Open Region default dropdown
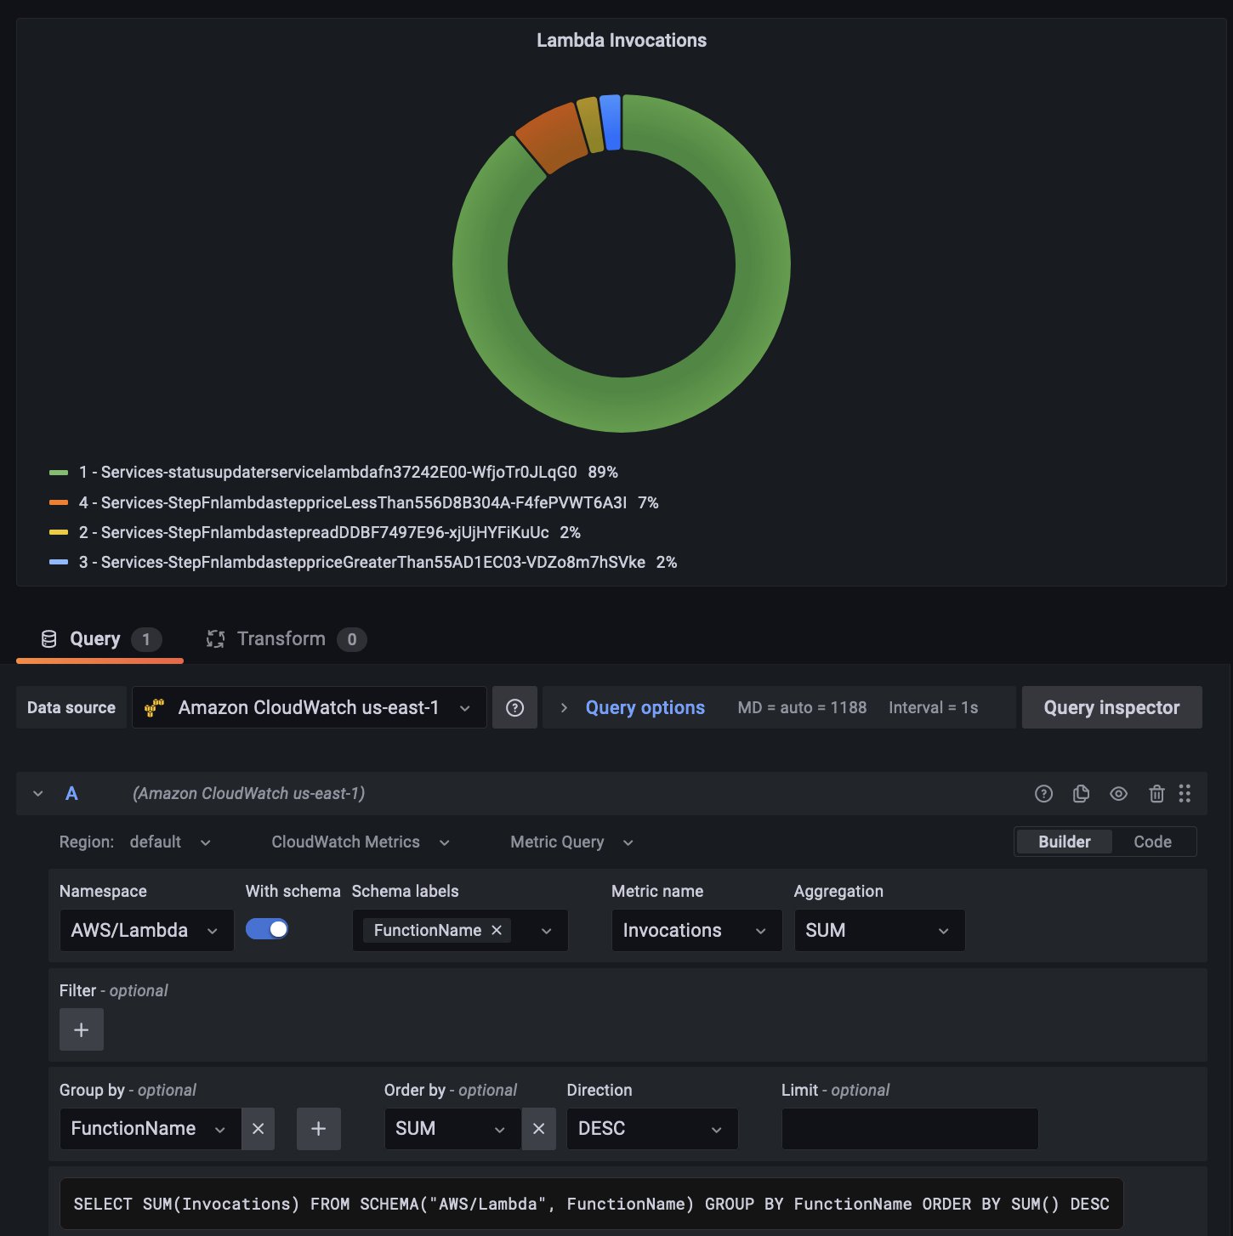The image size is (1233, 1236). click(170, 842)
